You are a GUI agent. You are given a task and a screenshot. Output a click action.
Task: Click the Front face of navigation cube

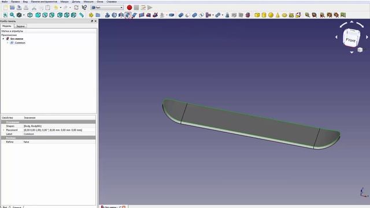point(351,40)
